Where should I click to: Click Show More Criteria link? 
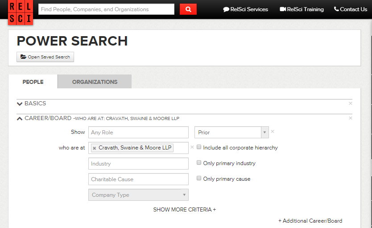click(x=184, y=209)
